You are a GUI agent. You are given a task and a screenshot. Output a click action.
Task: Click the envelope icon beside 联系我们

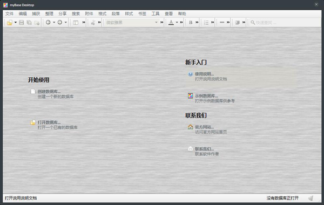[x=190, y=149]
